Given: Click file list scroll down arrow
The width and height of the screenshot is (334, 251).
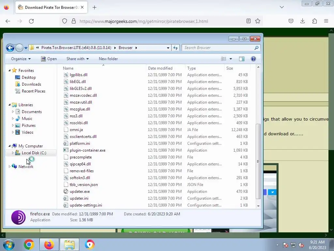Looking at the screenshot, I should (258, 206).
